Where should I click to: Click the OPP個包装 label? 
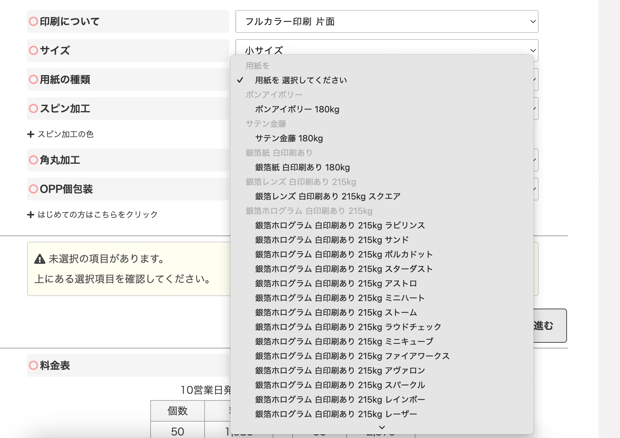tap(66, 189)
